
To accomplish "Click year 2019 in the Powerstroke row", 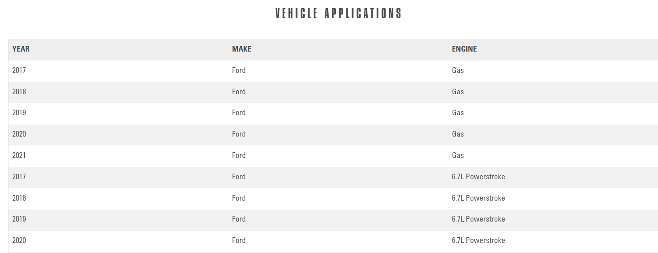I will 19,219.
